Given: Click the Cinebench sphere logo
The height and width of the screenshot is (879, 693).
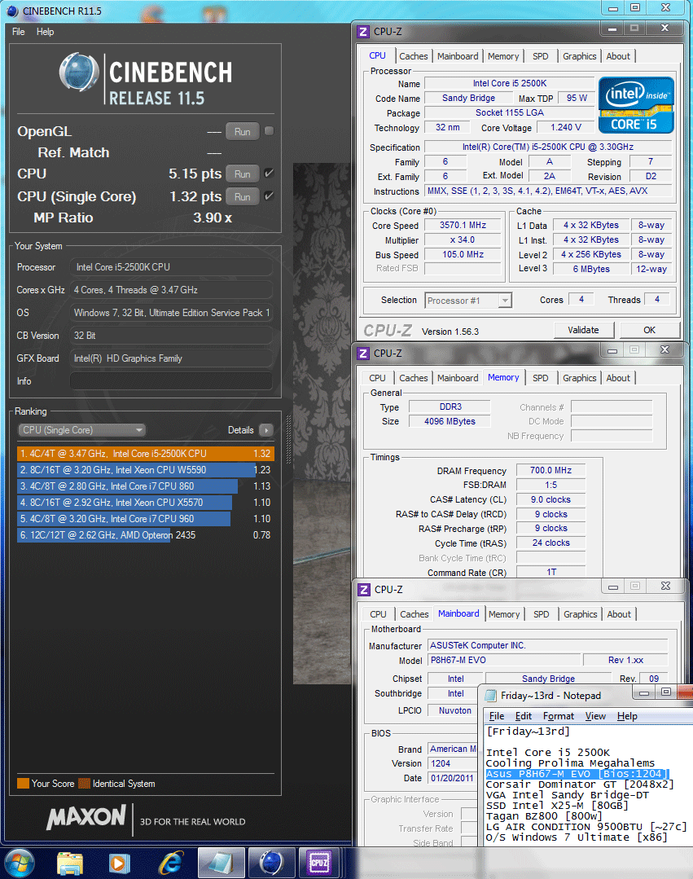Looking at the screenshot, I should point(78,72).
